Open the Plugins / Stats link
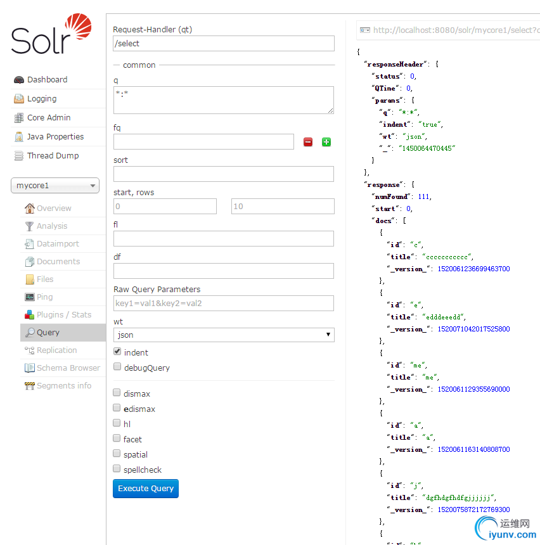 [64, 315]
